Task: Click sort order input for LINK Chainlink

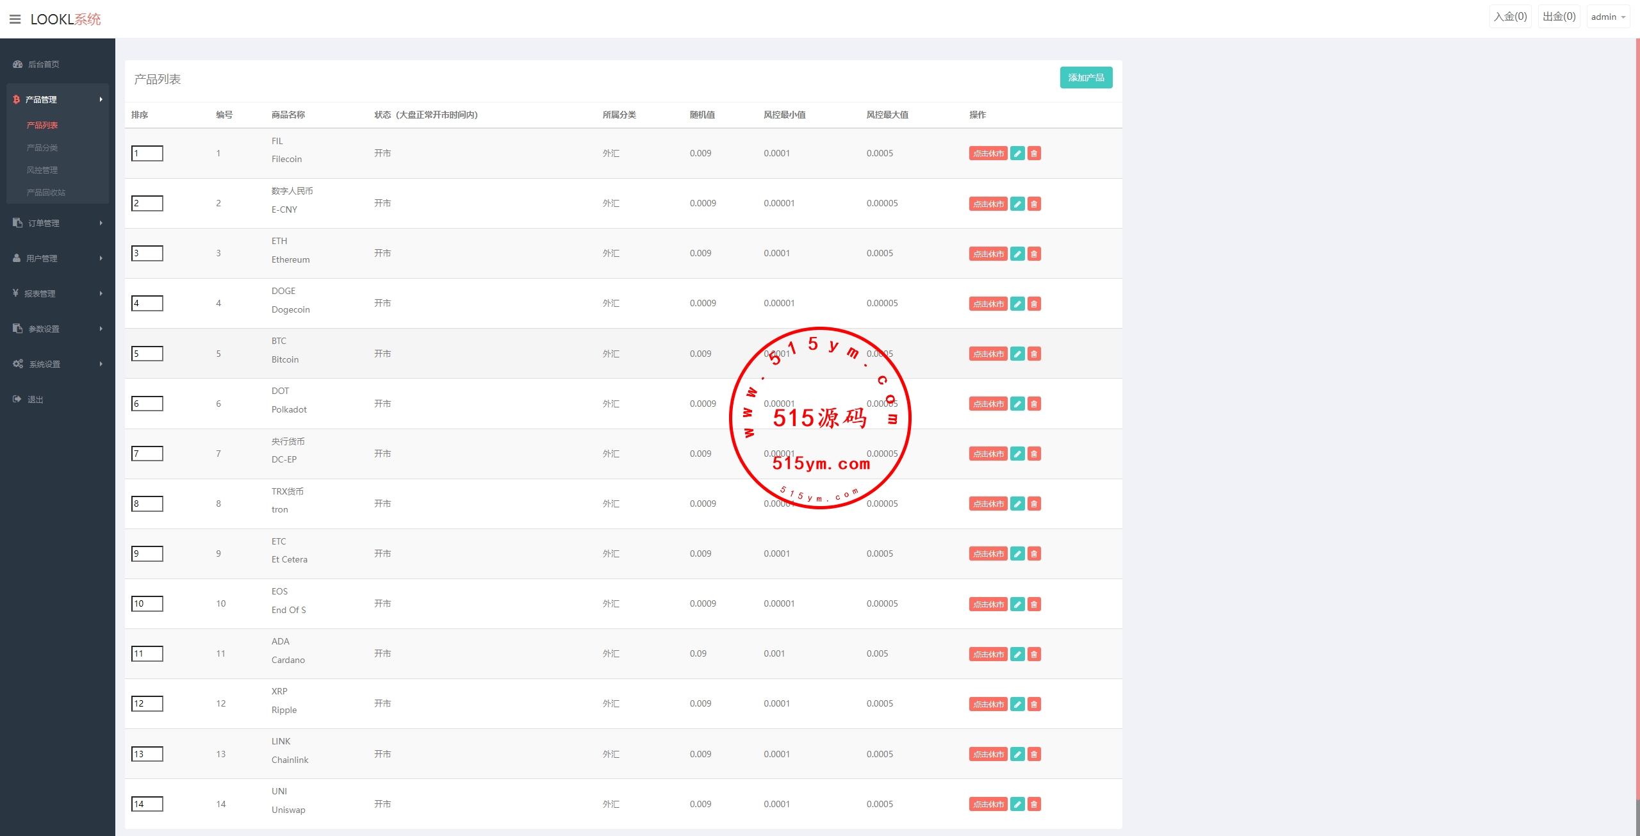Action: 147,754
